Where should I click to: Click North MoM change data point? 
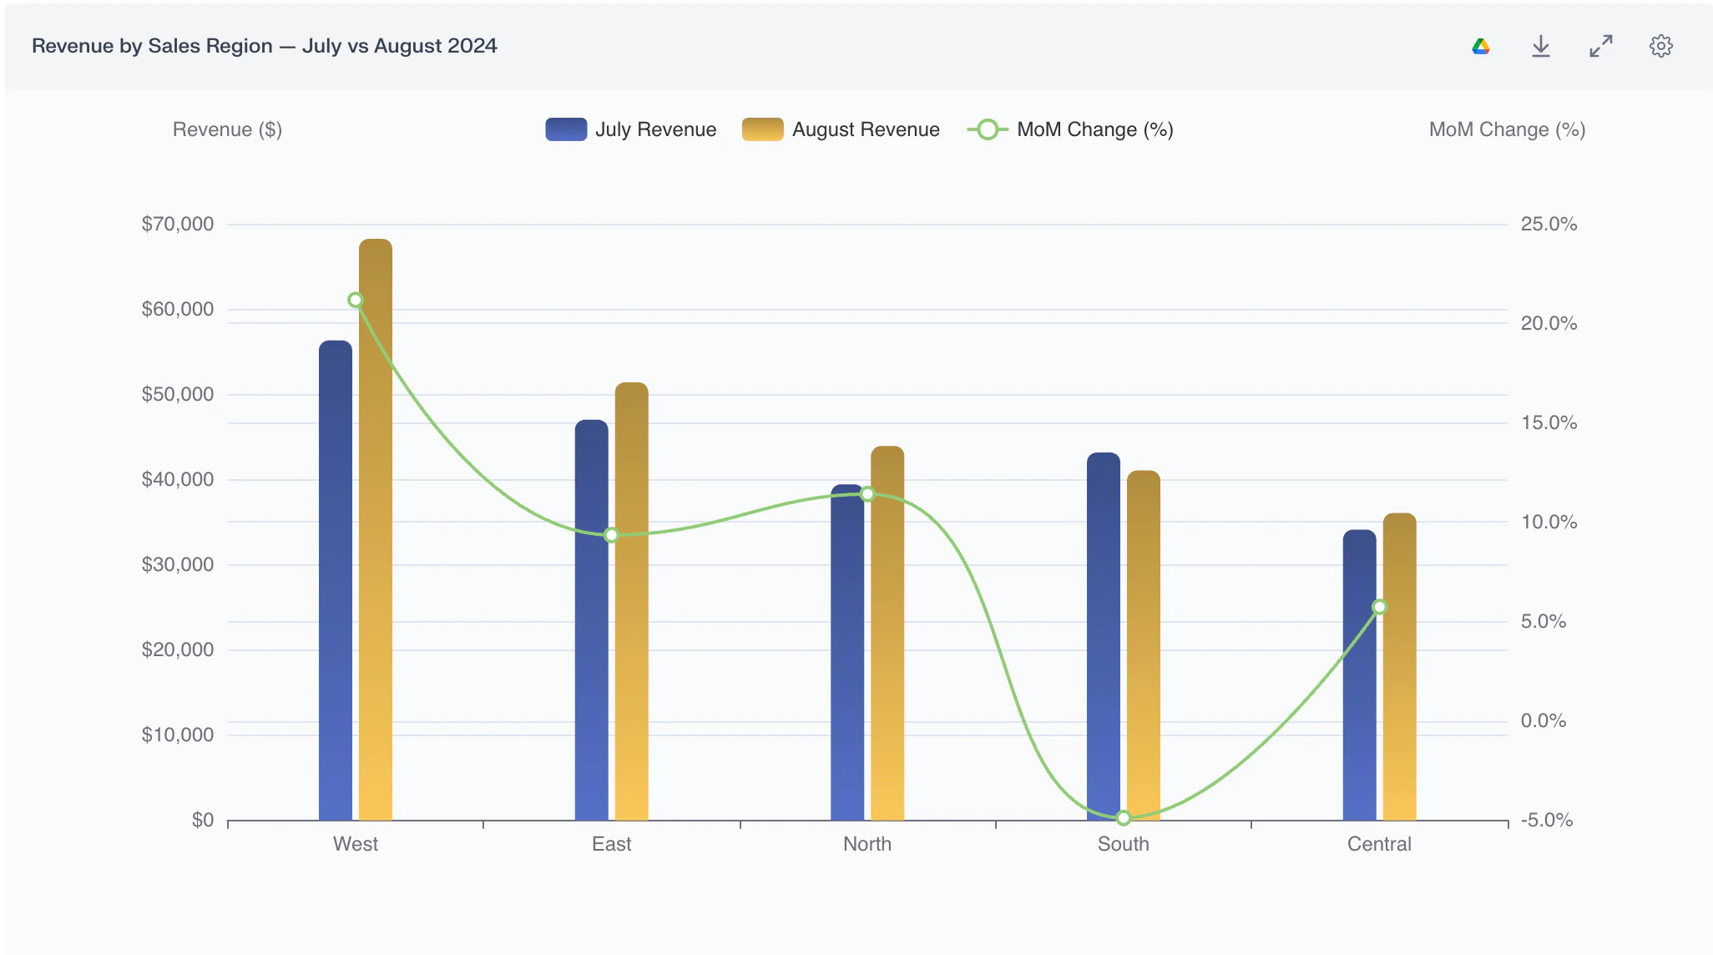pos(867,494)
